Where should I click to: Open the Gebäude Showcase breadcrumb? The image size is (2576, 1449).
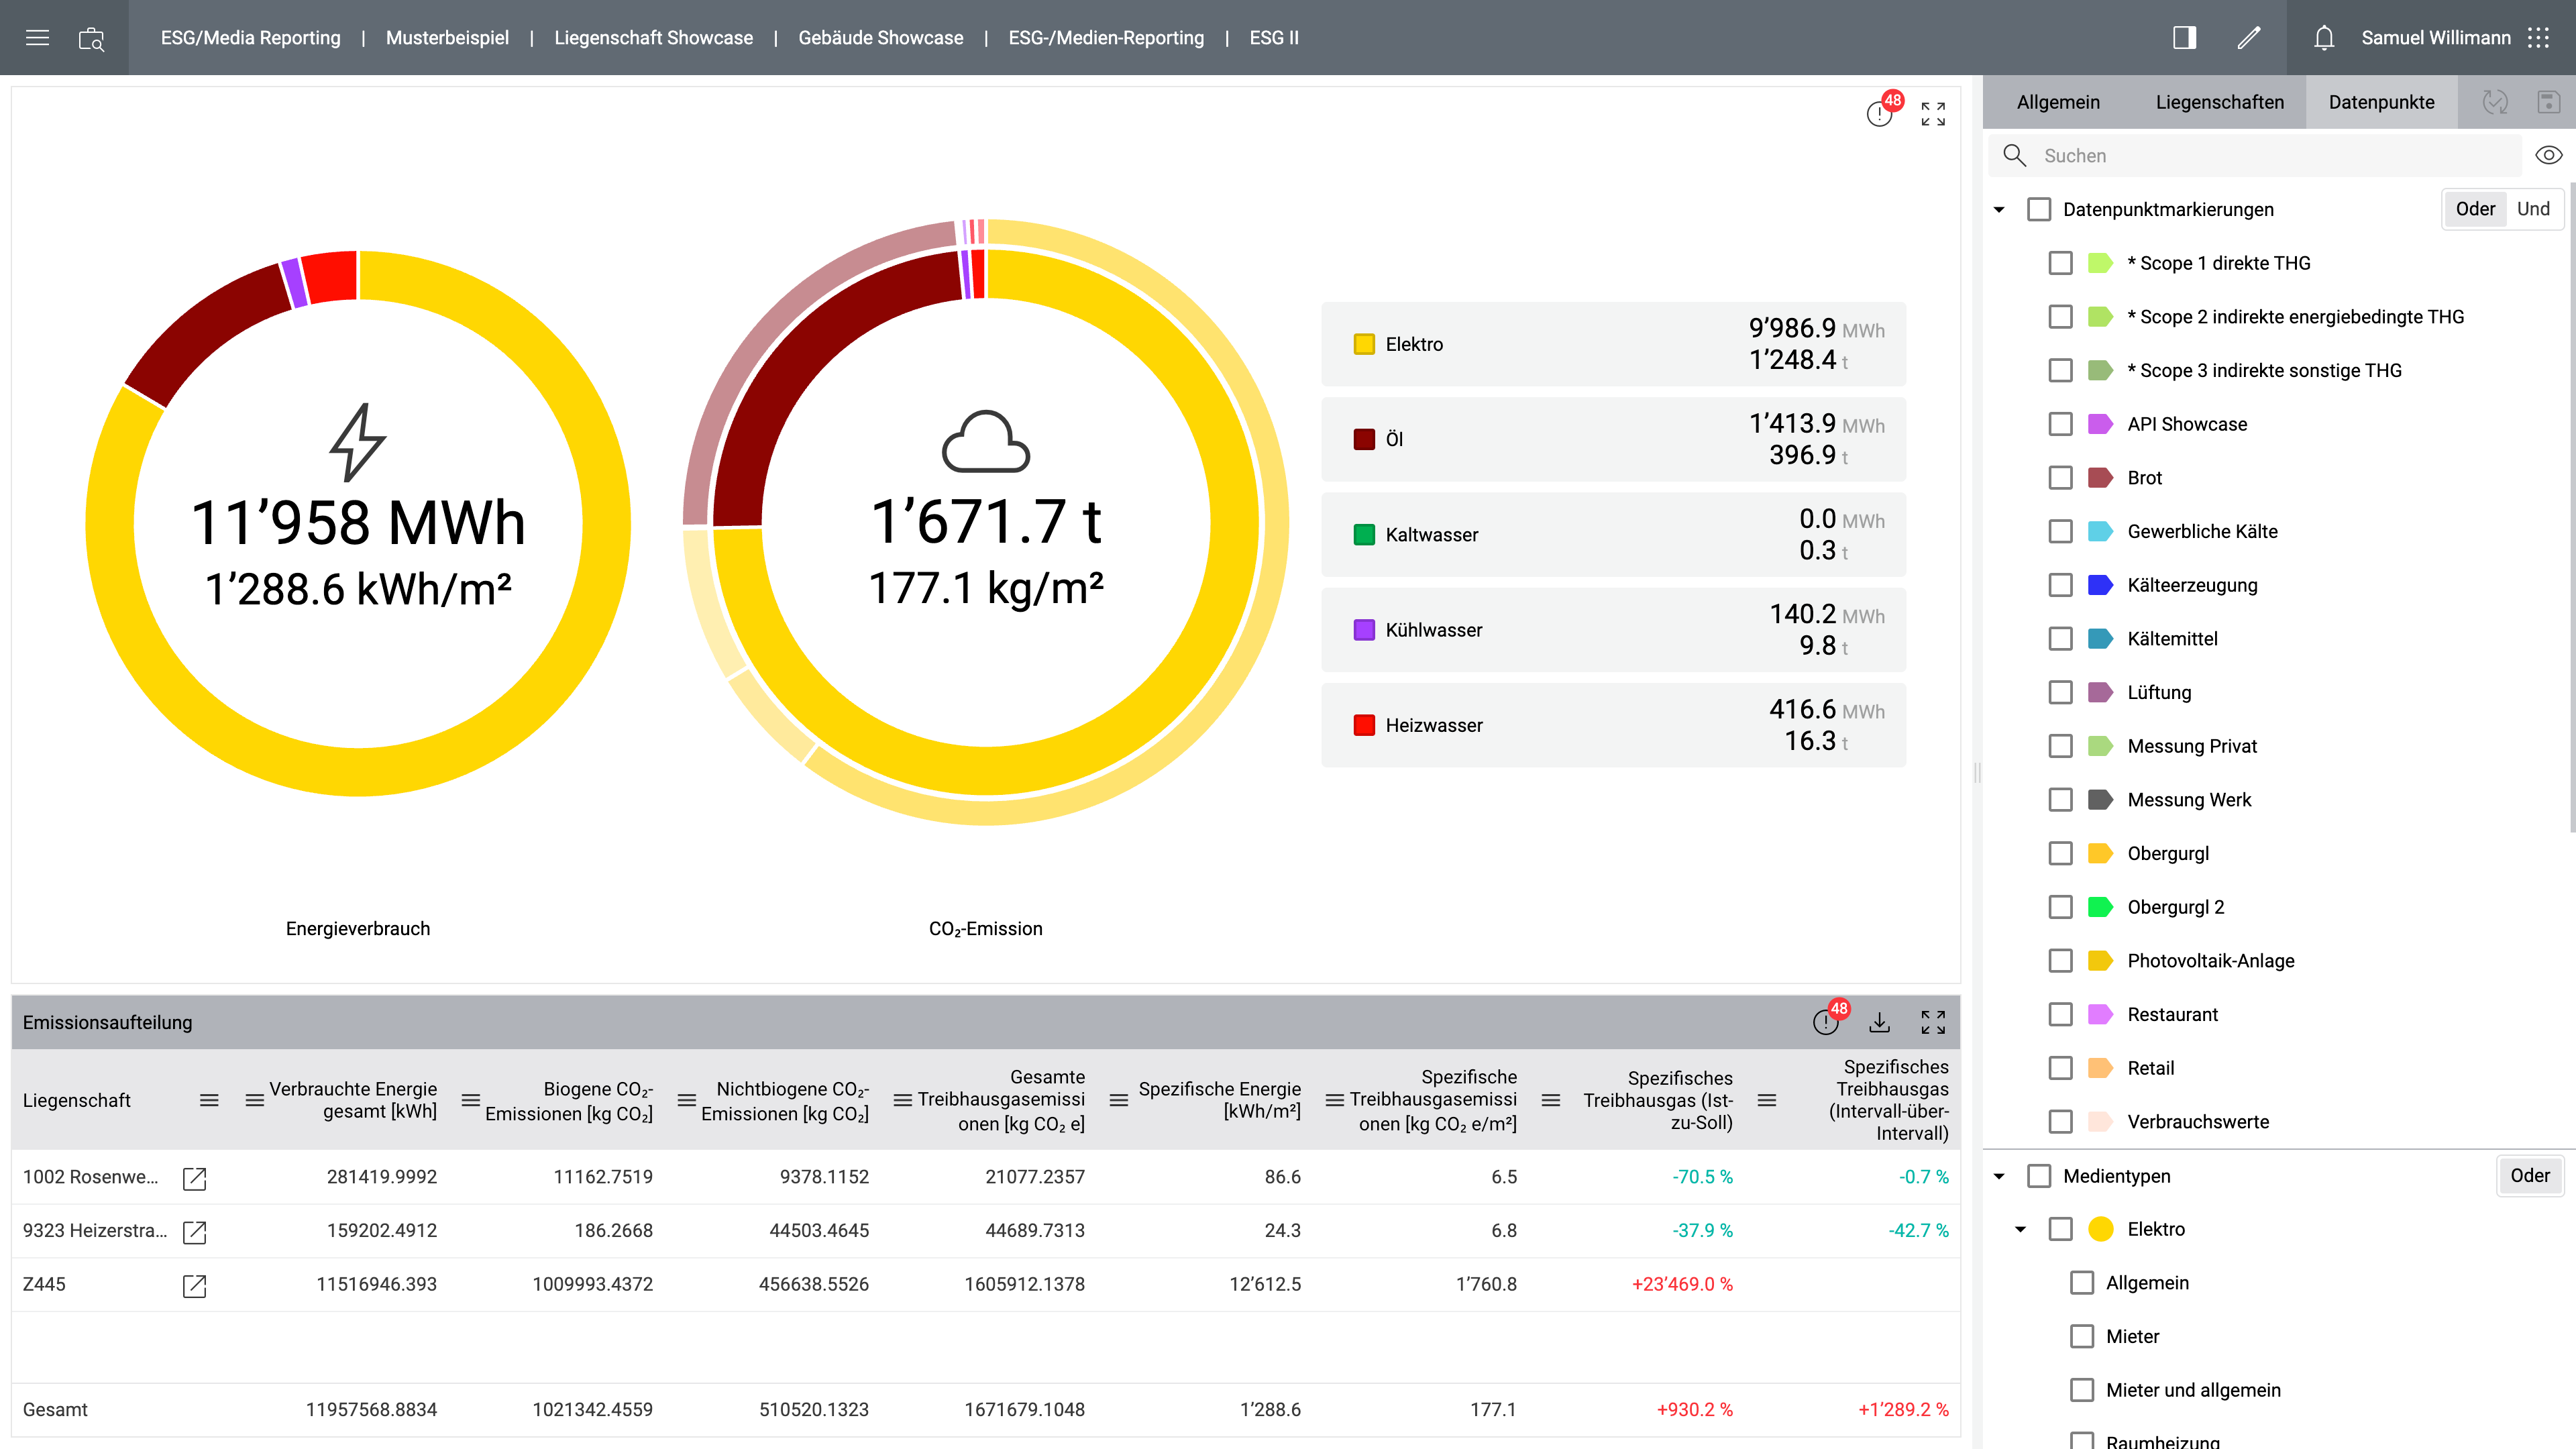tap(880, 38)
